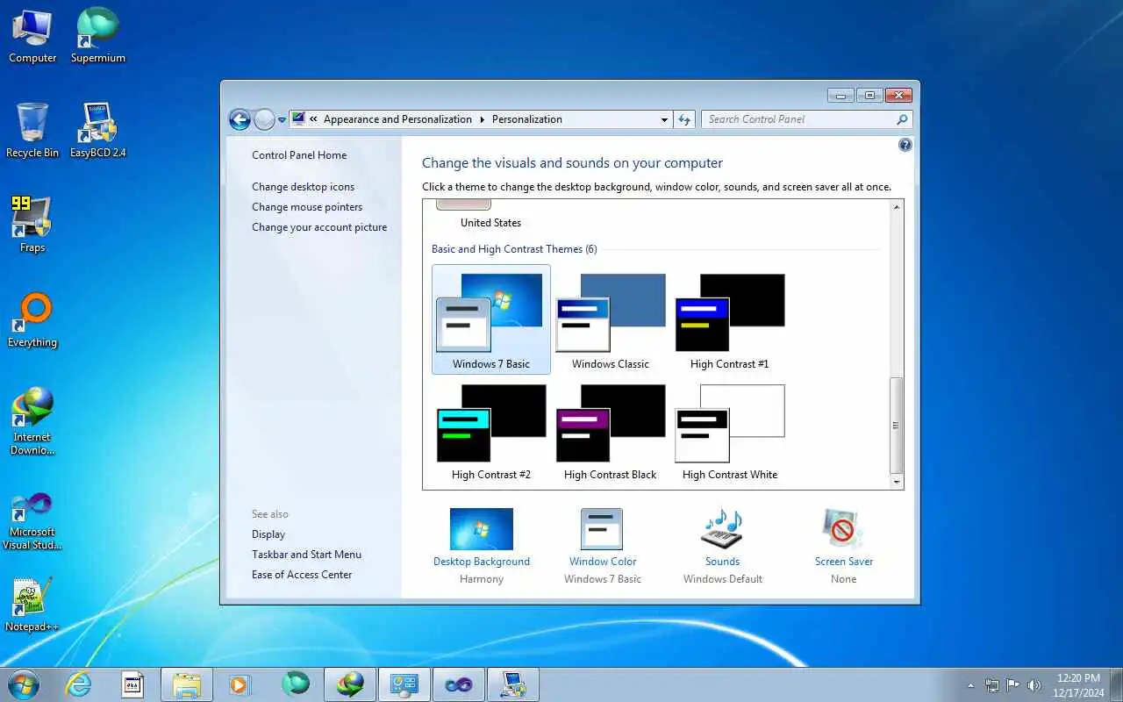Open Taskbar and Start Menu link
The height and width of the screenshot is (702, 1123).
pyautogui.click(x=306, y=555)
